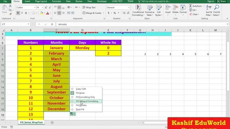
Task: Toggle middle vertical alignment
Action: coord(59,8)
